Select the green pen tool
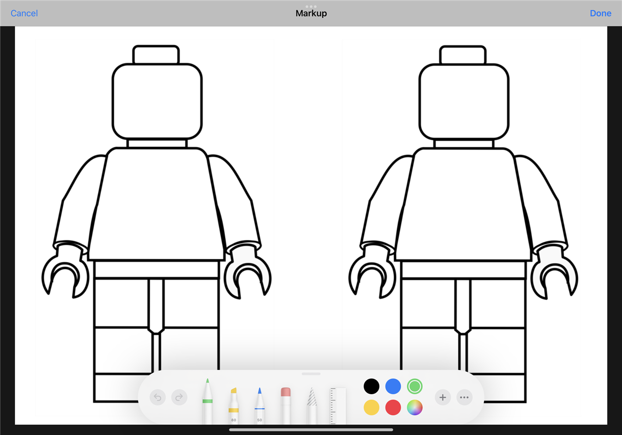This screenshot has width=622, height=435. (207, 401)
